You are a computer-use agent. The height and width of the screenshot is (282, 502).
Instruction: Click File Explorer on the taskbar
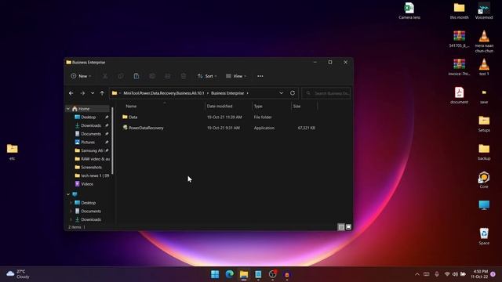click(244, 274)
